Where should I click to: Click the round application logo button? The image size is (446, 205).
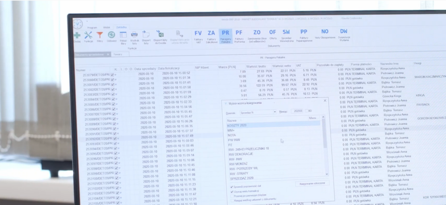pyautogui.click(x=78, y=23)
